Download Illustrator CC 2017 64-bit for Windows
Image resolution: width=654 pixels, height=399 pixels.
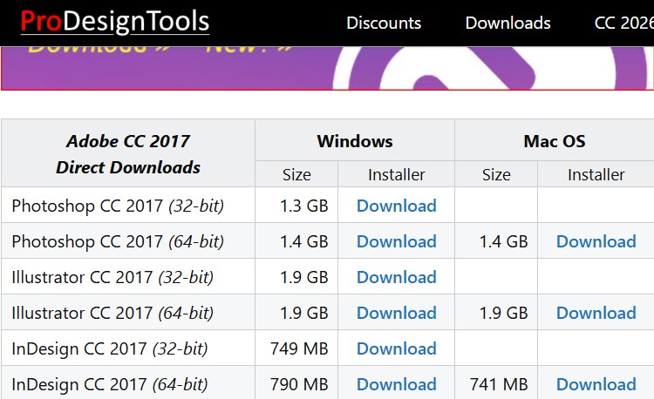click(397, 313)
